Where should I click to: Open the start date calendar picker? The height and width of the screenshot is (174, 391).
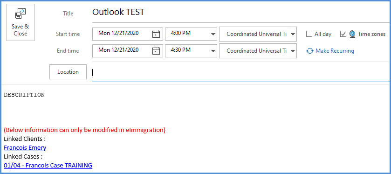tap(156, 34)
